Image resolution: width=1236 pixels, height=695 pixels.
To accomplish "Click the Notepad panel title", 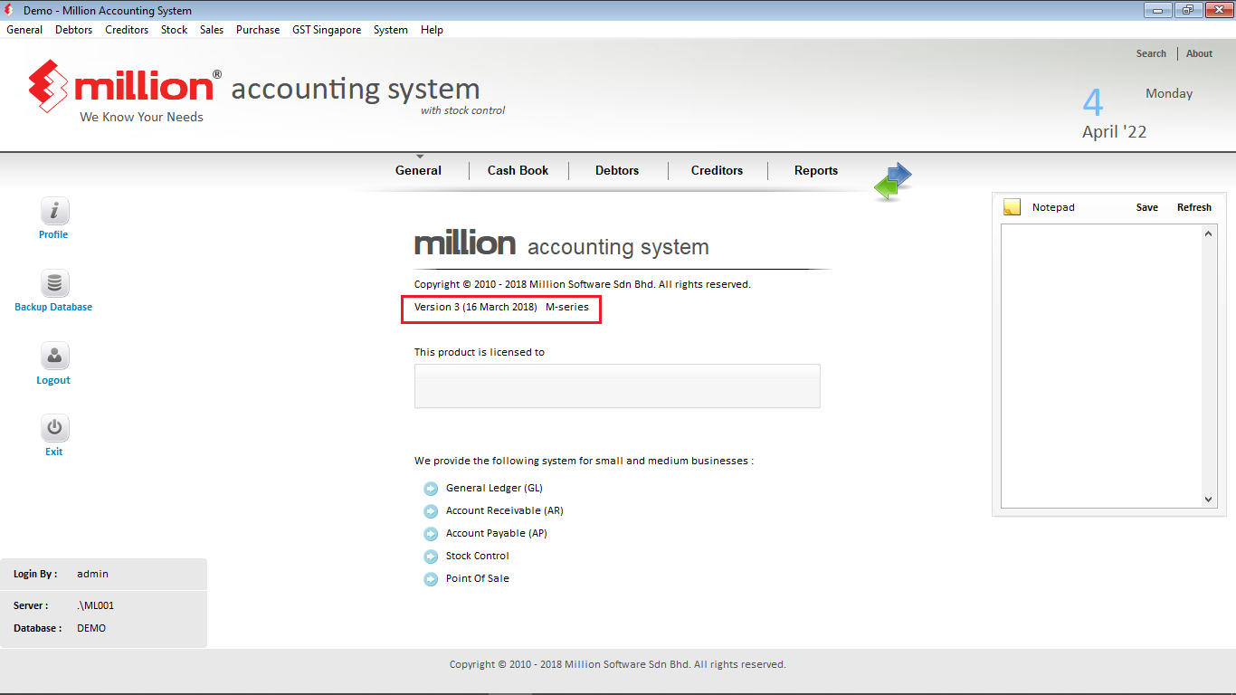I will (1053, 207).
